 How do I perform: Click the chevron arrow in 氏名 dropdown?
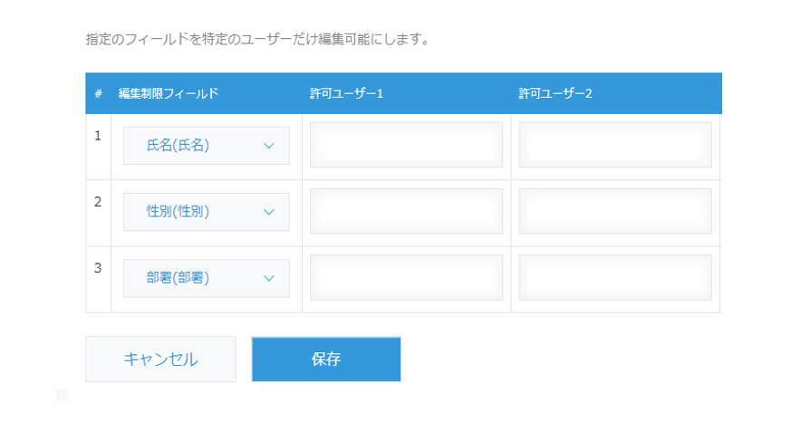point(269,146)
